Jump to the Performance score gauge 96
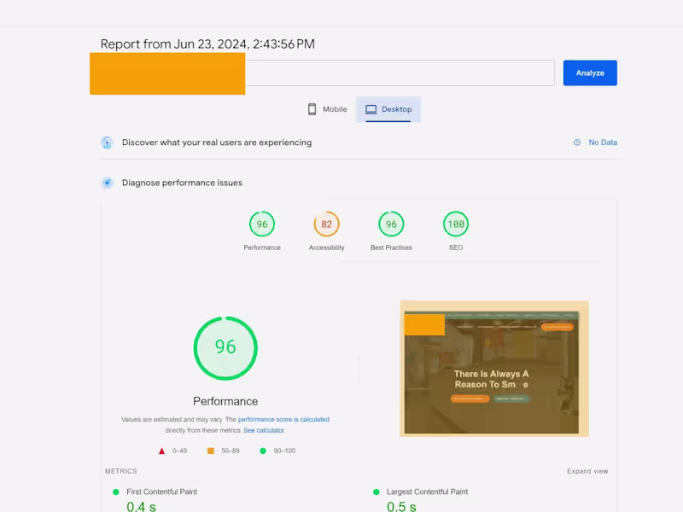 click(x=262, y=224)
